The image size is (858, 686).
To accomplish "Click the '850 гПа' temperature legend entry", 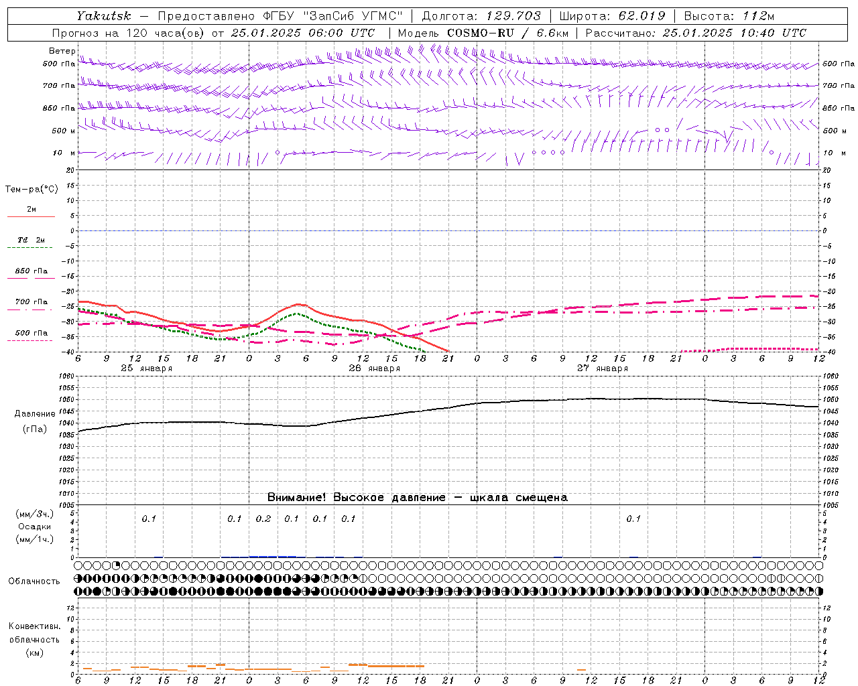I will point(32,271).
